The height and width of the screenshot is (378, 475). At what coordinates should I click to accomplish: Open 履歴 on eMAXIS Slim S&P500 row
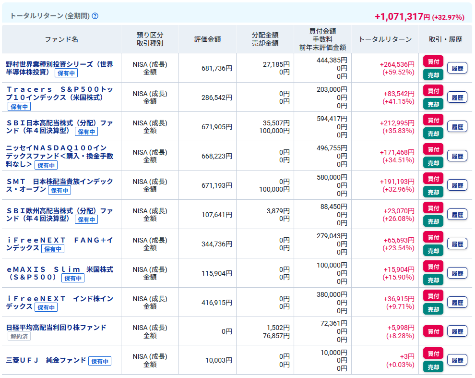click(x=457, y=274)
